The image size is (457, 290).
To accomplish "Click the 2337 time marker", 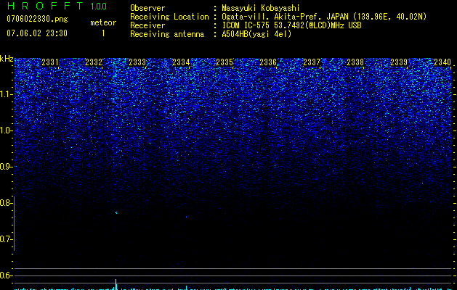I will [x=312, y=62].
